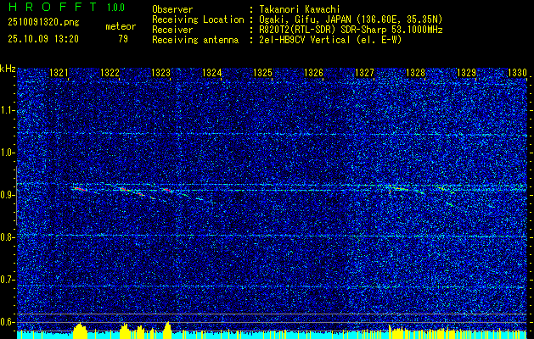Viewport: 534px width, 339px height.
Task: Click the 1323 time axis marker
Action: click(x=160, y=72)
